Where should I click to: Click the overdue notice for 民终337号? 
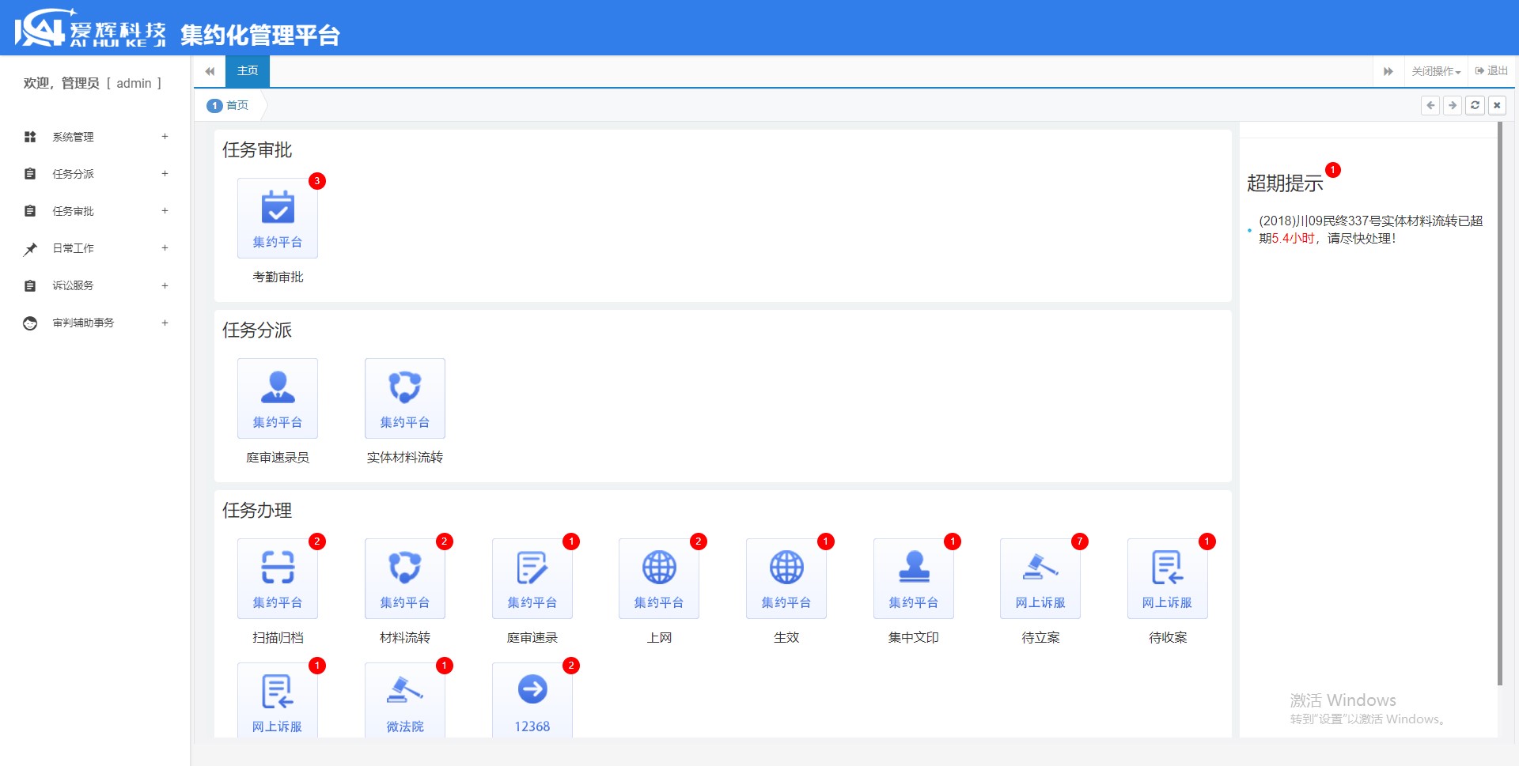[1370, 229]
